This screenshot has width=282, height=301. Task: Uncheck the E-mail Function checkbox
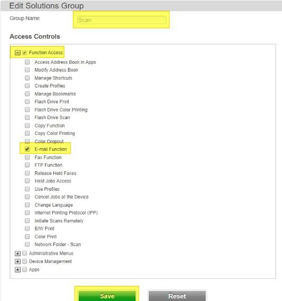click(x=27, y=149)
